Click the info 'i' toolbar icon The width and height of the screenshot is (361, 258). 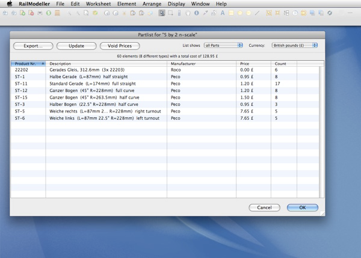(x=196, y=13)
